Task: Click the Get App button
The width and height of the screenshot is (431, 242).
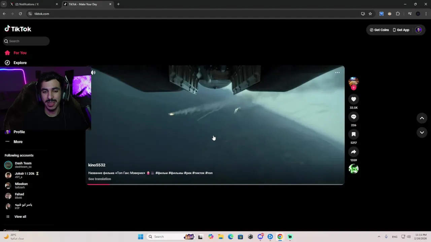Action: point(401,30)
